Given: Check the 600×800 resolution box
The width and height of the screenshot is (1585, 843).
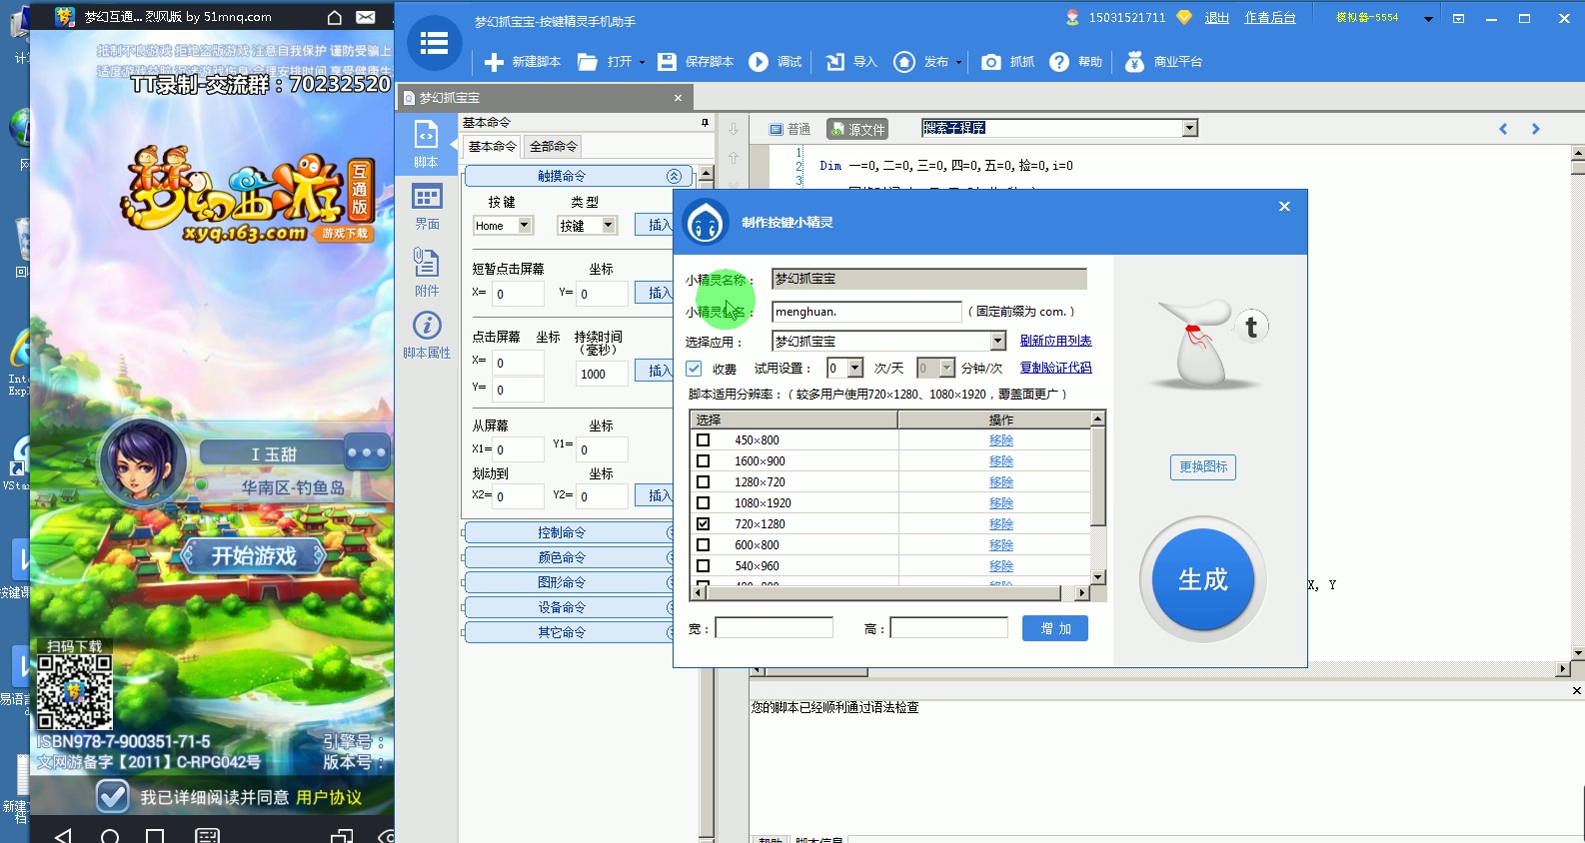Looking at the screenshot, I should click(x=704, y=545).
